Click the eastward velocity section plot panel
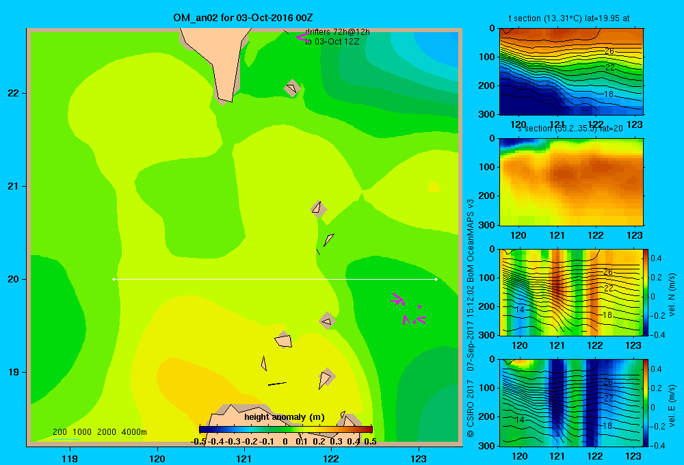 (571, 403)
